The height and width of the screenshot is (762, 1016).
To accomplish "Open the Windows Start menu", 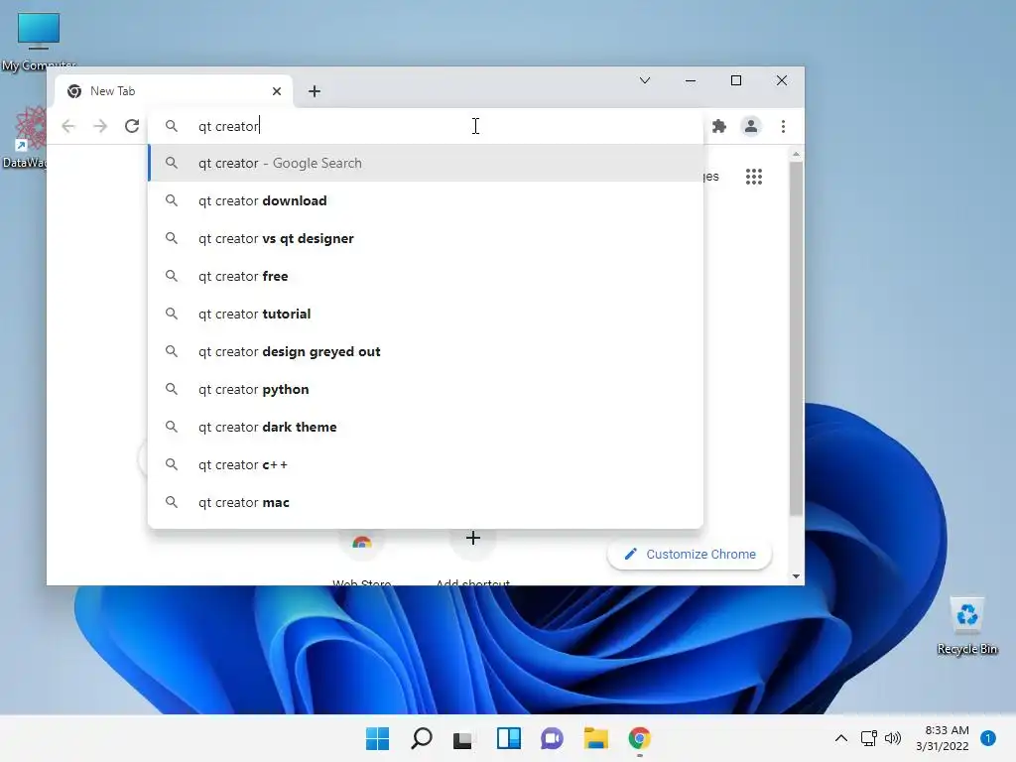I will (x=377, y=738).
